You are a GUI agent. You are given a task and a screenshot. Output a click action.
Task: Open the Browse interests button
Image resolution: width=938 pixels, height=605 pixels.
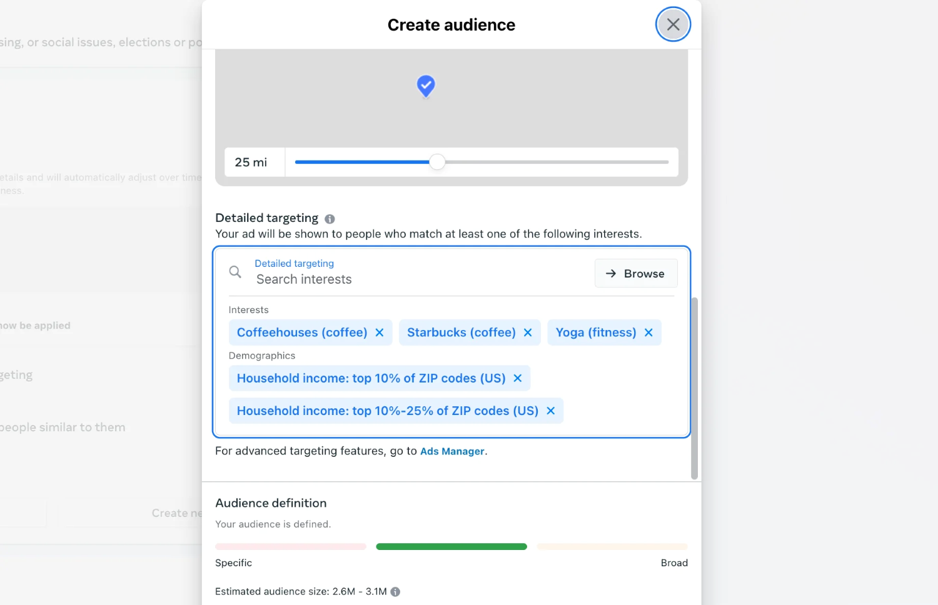(x=635, y=274)
